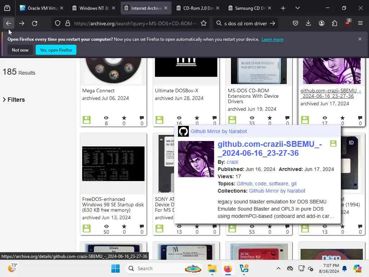369x277 pixels.
Task: Open the Copilot icon in taskbar corner
Action: click(x=357, y=268)
